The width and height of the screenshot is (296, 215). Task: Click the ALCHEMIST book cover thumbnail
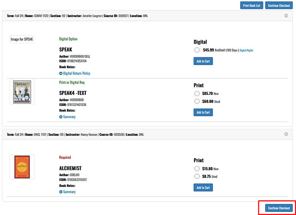coord(22,167)
